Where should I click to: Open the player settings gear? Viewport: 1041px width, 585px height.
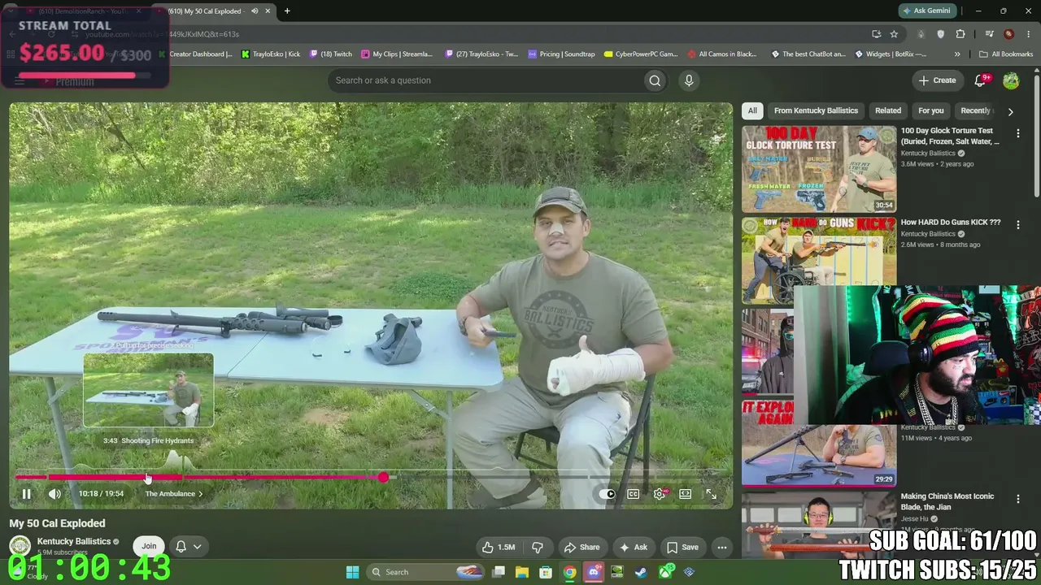point(660,494)
